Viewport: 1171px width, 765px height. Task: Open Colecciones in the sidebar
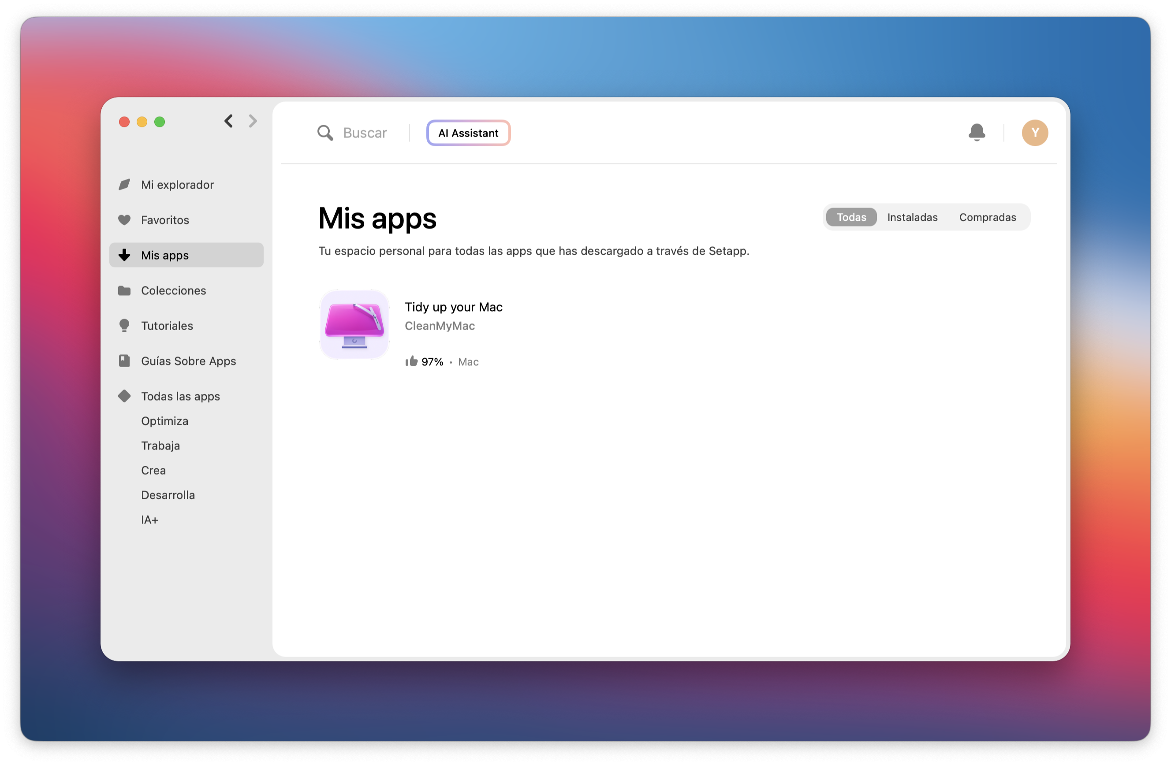click(x=186, y=290)
